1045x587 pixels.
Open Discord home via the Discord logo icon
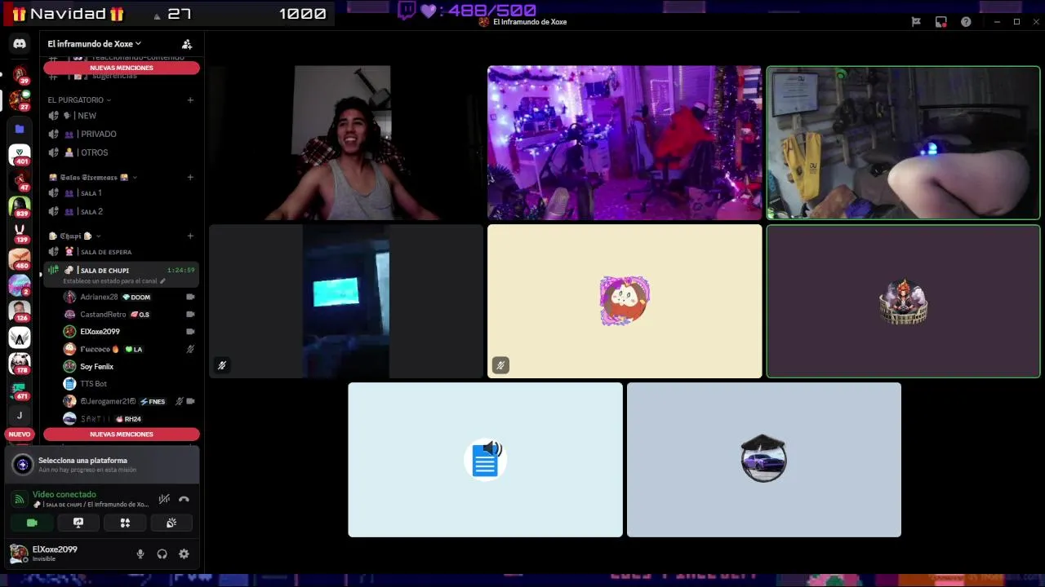click(20, 44)
